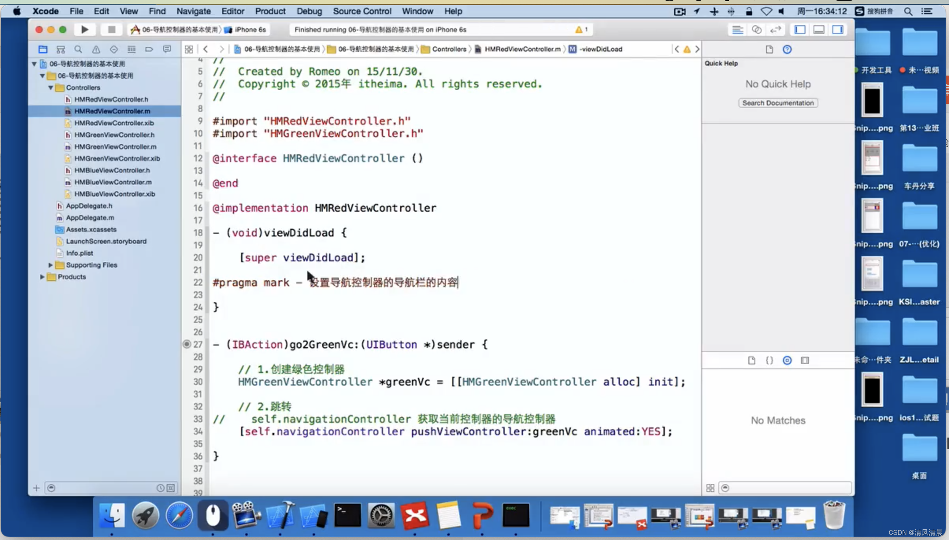Click Search Documentation button

point(778,103)
